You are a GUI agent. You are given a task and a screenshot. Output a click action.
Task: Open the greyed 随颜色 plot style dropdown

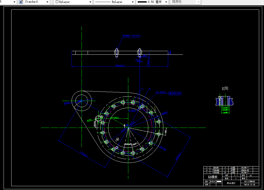198,2
